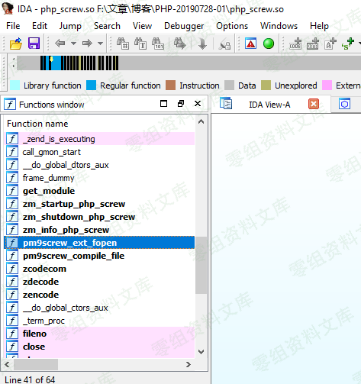The height and width of the screenshot is (384, 361).
Task: Open forward-arrow history dropdown
Action: click(x=101, y=44)
